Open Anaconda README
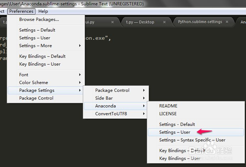This screenshot has height=167, width=246. click(196, 106)
